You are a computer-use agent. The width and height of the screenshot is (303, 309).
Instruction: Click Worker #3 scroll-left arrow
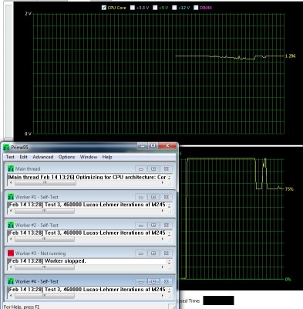[11, 267]
